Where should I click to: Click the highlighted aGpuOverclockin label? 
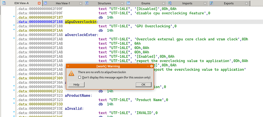[80, 22]
